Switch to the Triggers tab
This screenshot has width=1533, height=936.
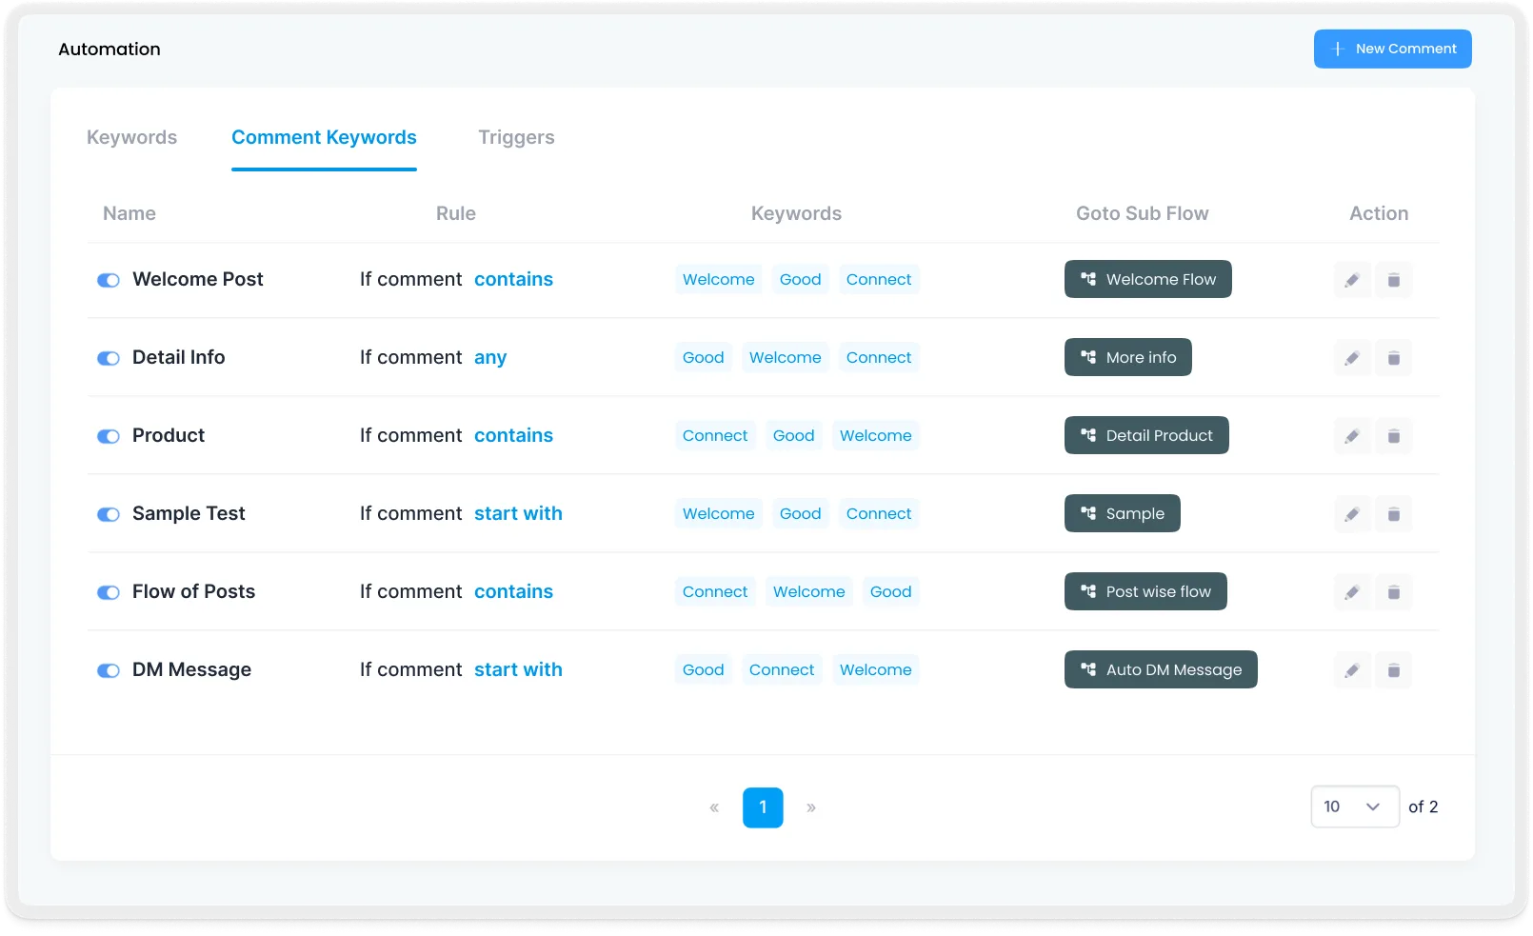(x=515, y=137)
